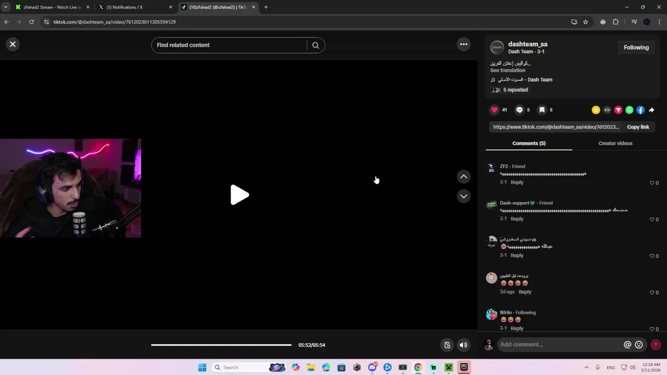The height and width of the screenshot is (375, 667).
Task: Like the video with the heart icon
Action: [x=495, y=110]
